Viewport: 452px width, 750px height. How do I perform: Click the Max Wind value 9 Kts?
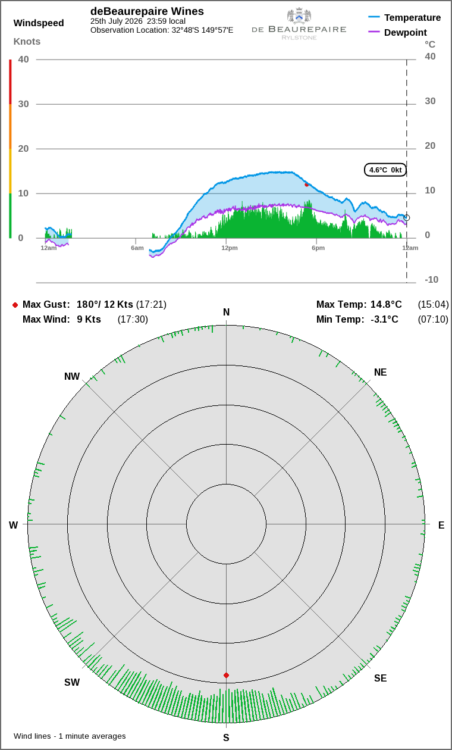coord(89,319)
